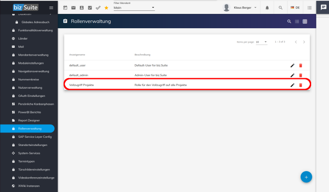Viewport: 329px width, 192px height.
Task: Open the Klaus Berger user menu
Action: pyautogui.click(x=245, y=7)
